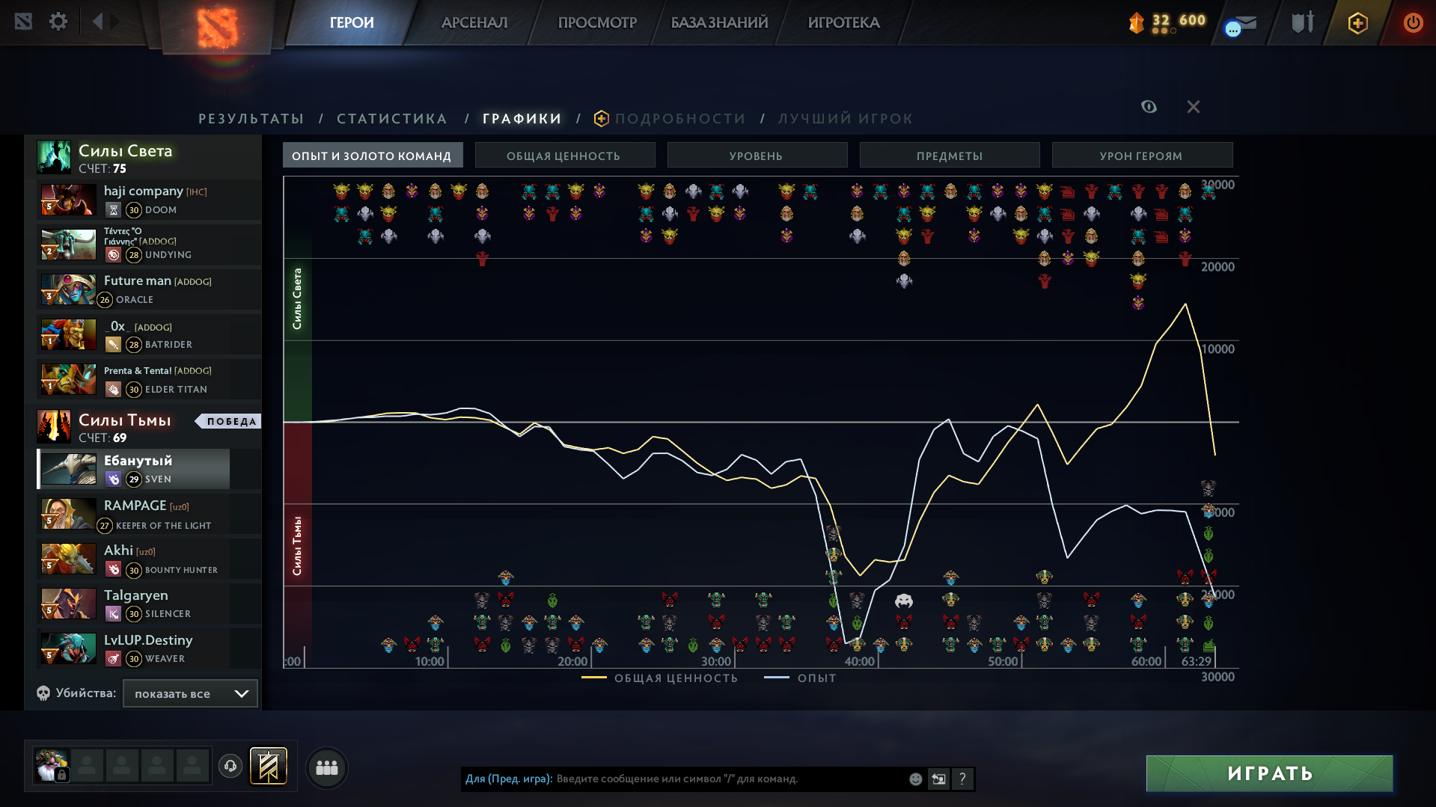1436x807 pixels.
Task: Select the Batrider hero portrait
Action: pyautogui.click(x=68, y=334)
